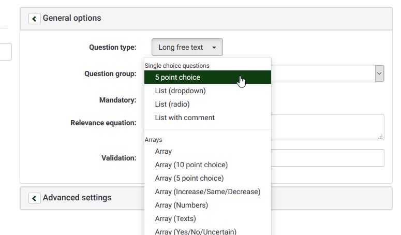The height and width of the screenshot is (235, 401).
Task: Click the 'Advanced settings' panel title
Action: (x=77, y=198)
